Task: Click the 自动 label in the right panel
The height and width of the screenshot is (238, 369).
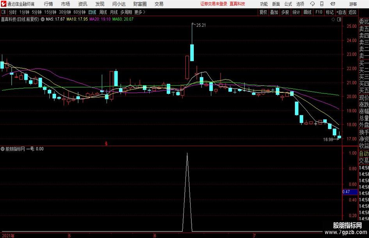Action: (364, 154)
